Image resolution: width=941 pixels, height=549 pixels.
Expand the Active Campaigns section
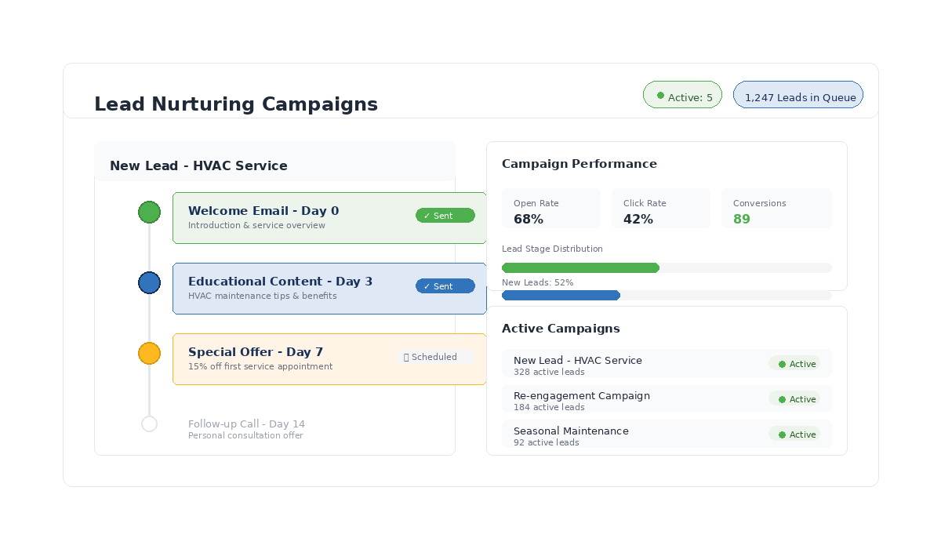point(561,328)
